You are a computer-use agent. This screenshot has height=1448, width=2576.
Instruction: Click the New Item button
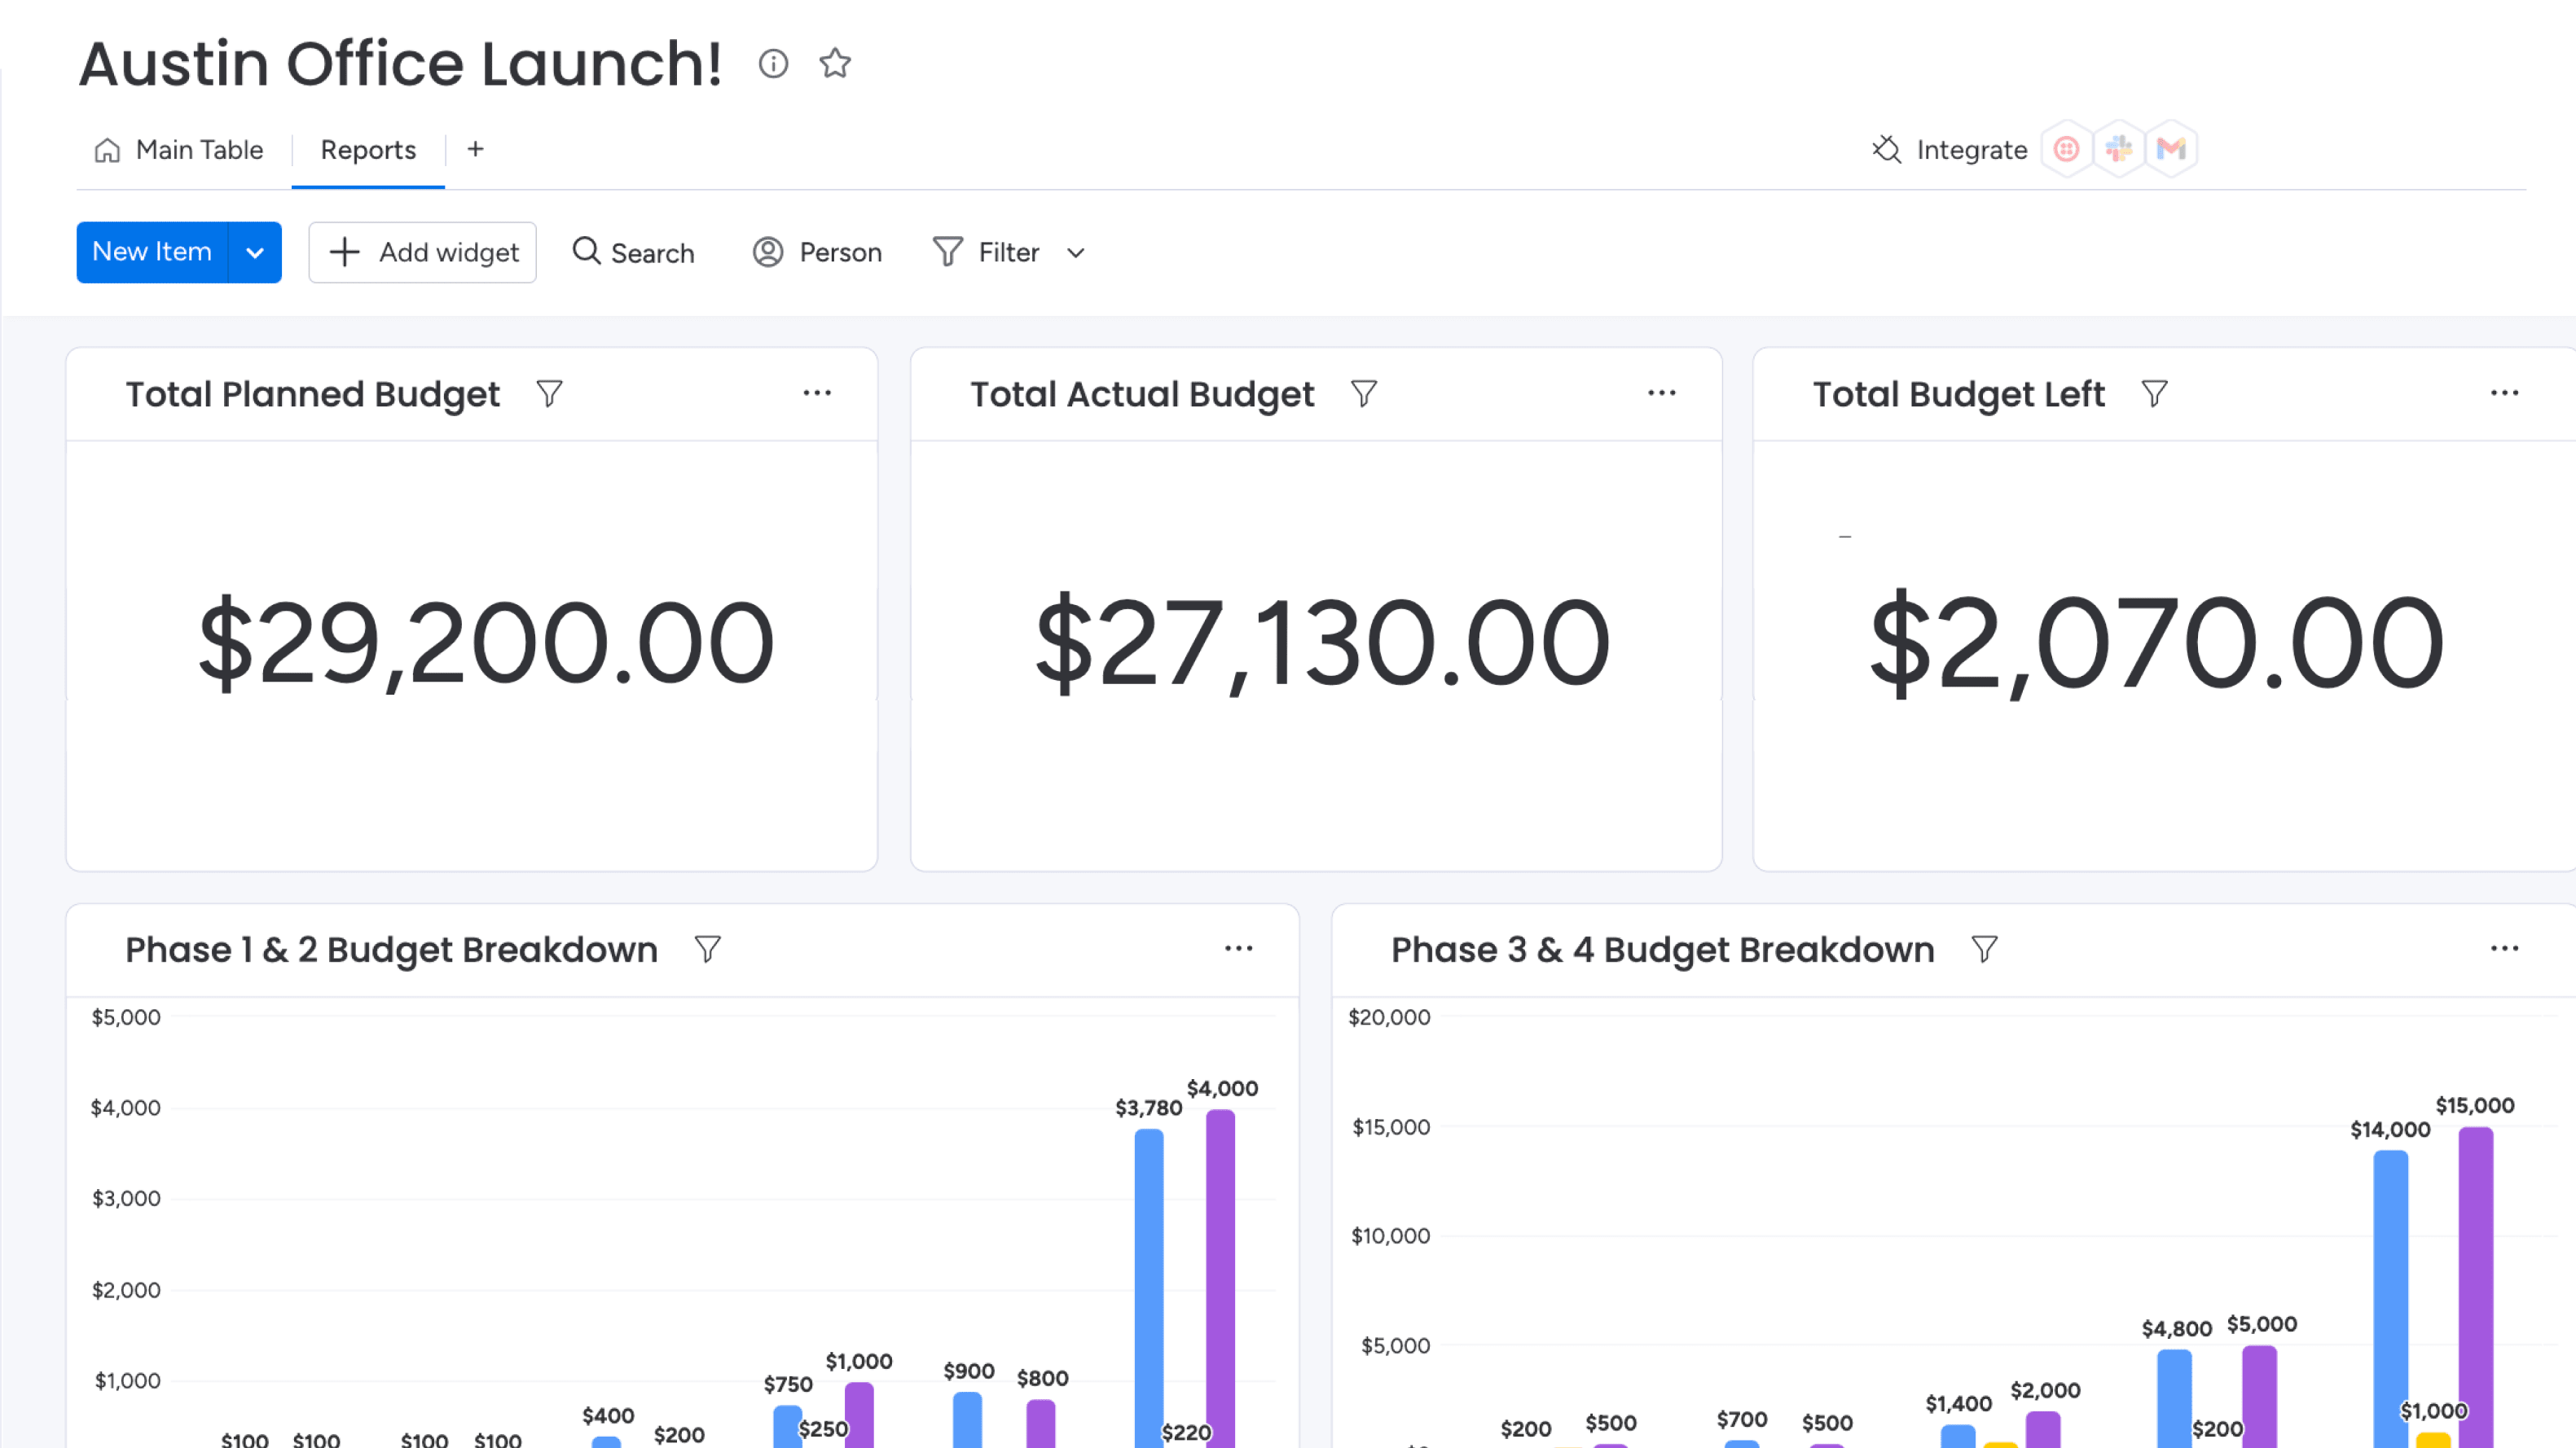click(152, 252)
